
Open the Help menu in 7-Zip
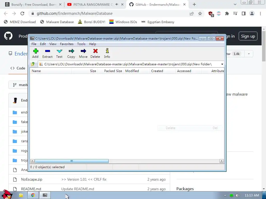point(92,44)
